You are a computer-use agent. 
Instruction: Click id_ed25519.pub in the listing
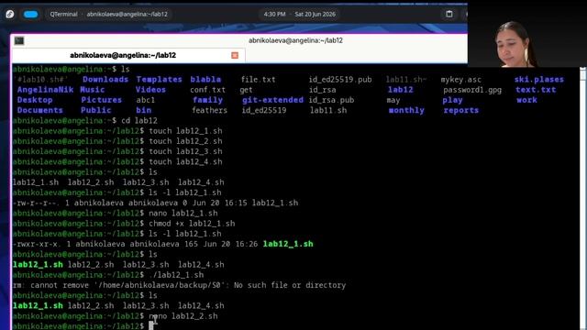(340, 80)
